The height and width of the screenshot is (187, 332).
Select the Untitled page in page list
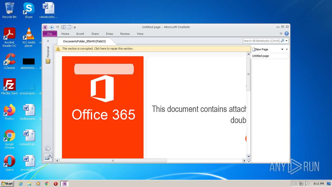tap(270, 56)
